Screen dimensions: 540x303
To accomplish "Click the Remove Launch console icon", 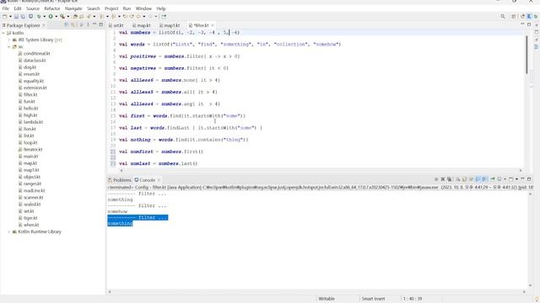I will [443, 179].
